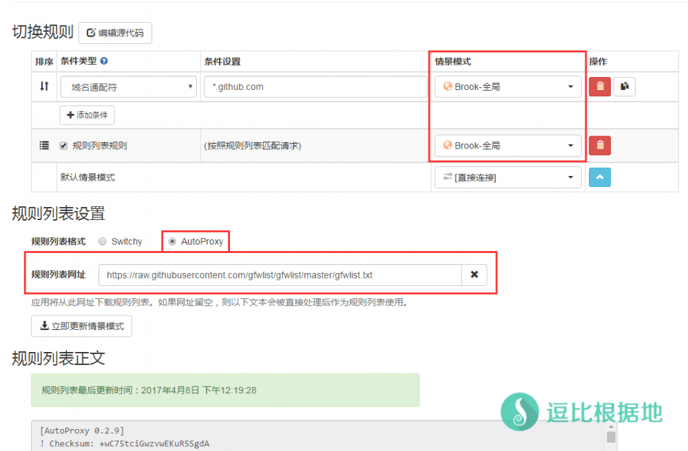
Task: Click the list handle icon on the rule list row
Action: point(44,145)
